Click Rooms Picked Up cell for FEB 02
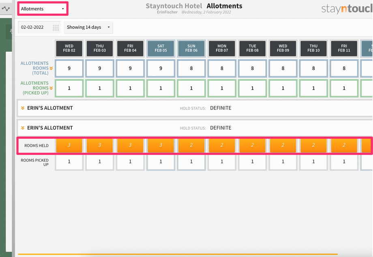The image size is (373, 257). [x=69, y=162]
